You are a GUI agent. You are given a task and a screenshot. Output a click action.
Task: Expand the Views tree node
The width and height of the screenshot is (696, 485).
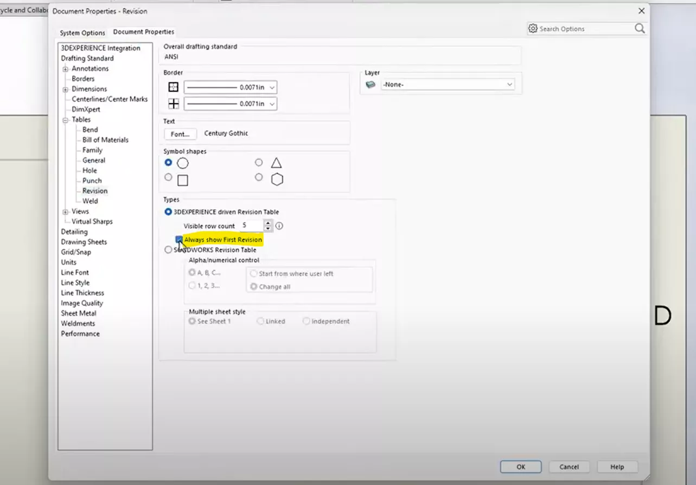tap(66, 212)
